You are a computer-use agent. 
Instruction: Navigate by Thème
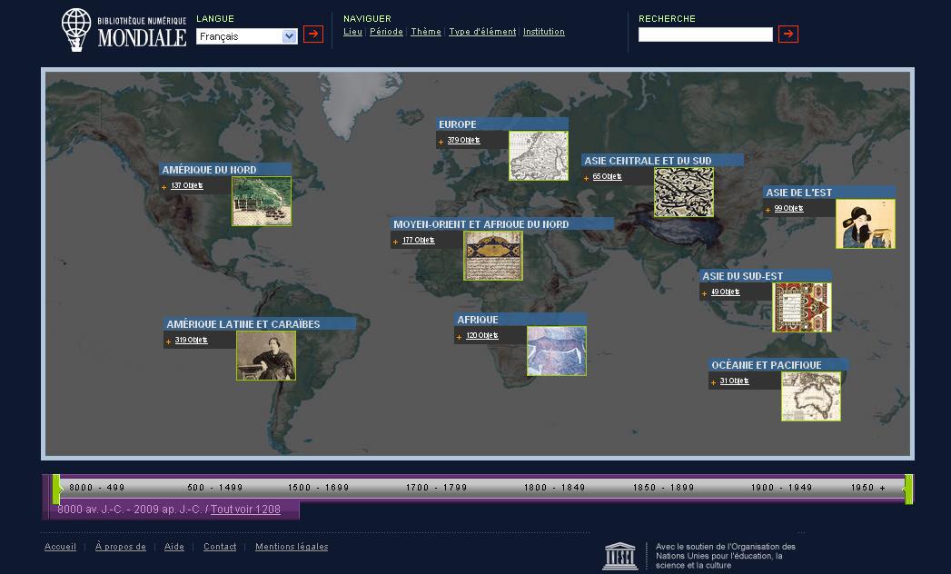click(426, 32)
